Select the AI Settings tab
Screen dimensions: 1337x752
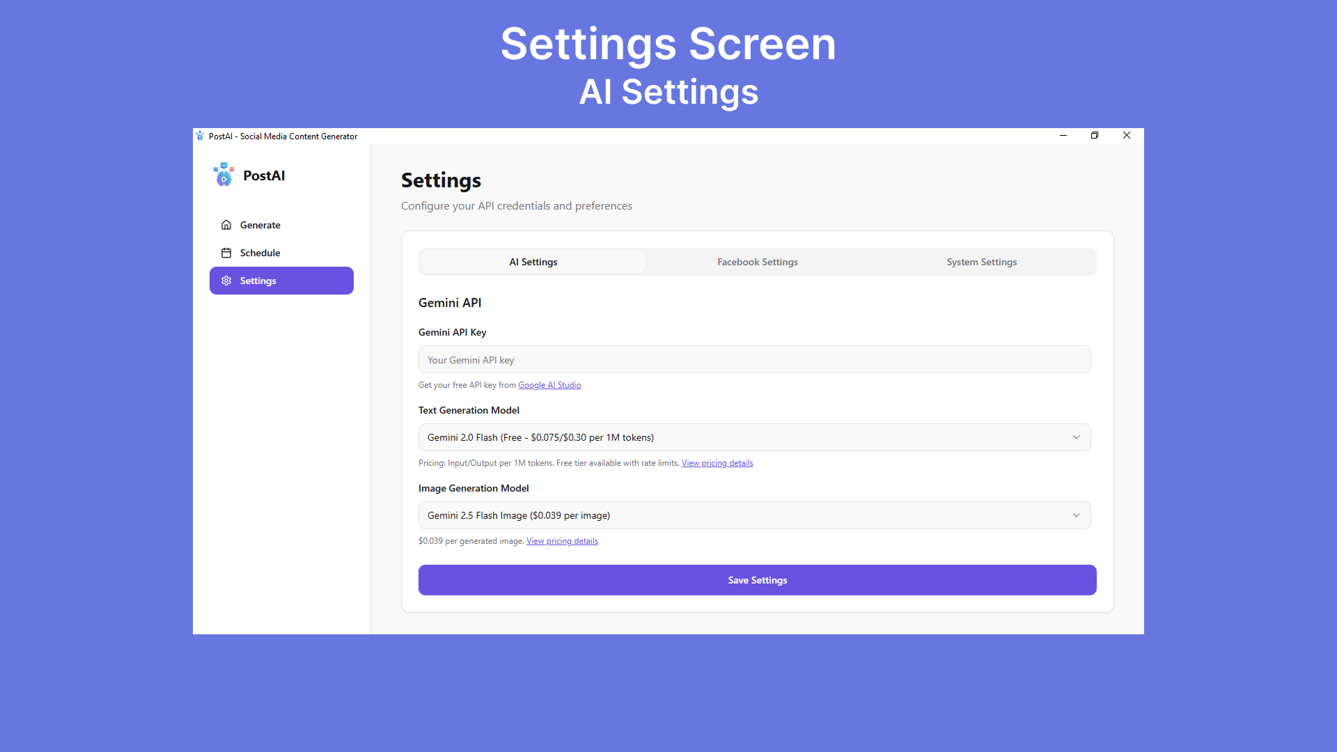(x=533, y=262)
